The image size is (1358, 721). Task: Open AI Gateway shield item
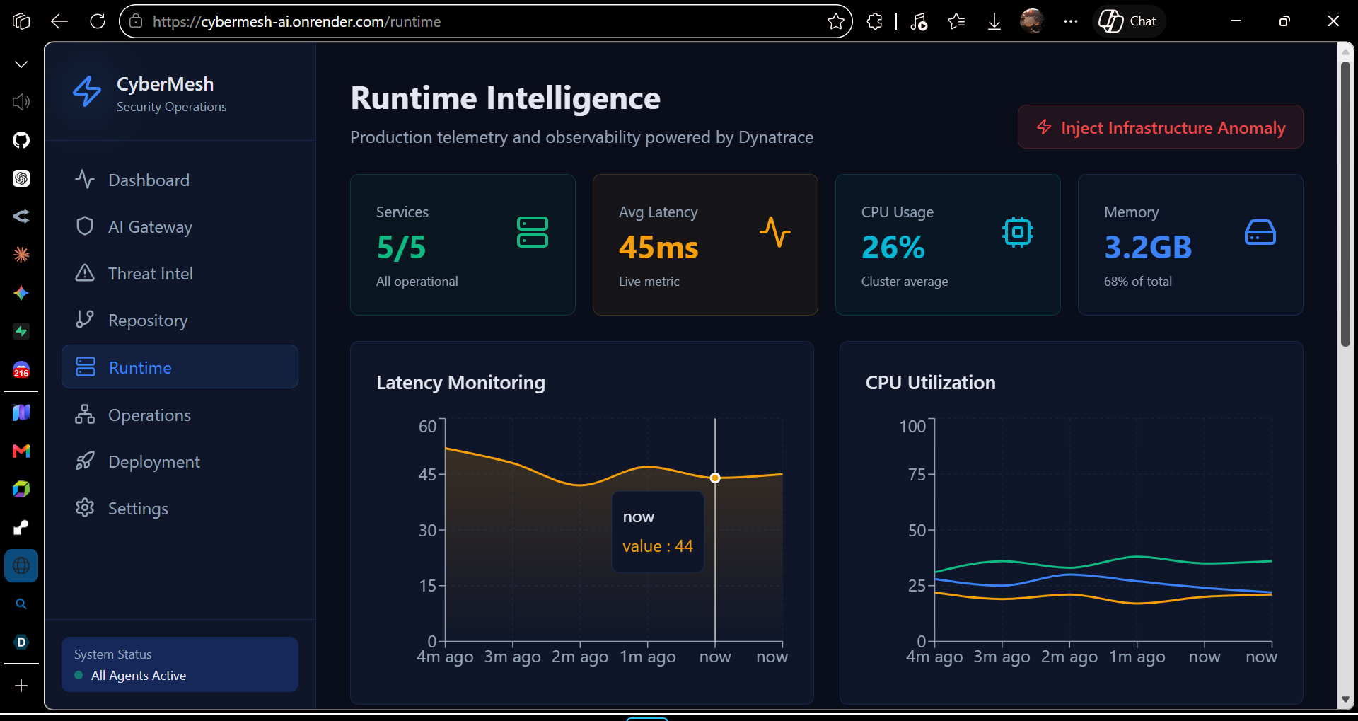point(85,226)
